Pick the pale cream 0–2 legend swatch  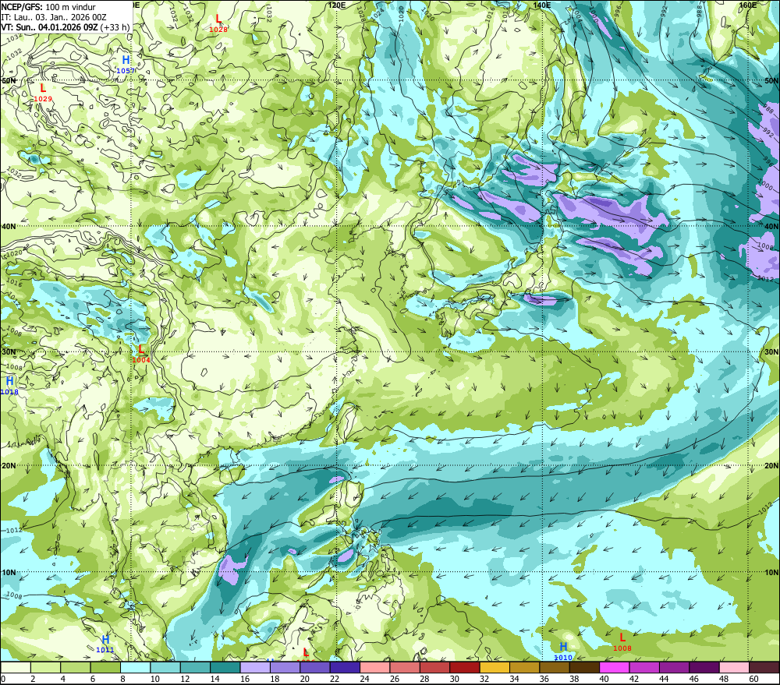16,667
